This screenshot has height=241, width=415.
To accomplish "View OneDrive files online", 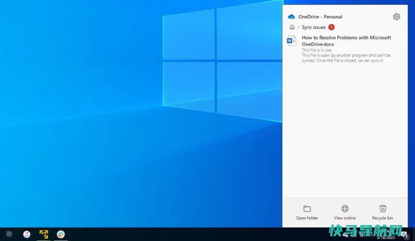I will [345, 213].
